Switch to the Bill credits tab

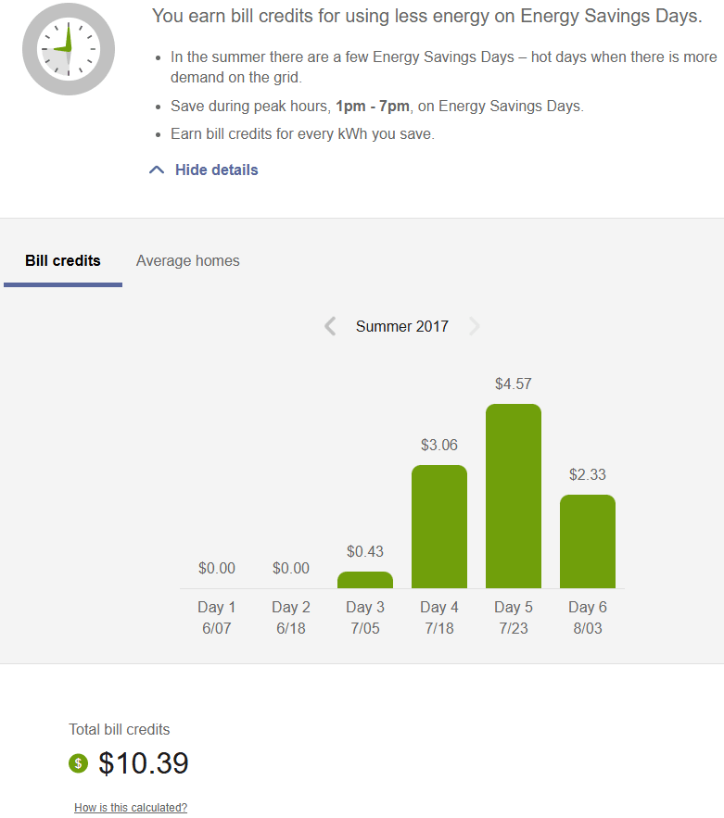pos(62,260)
